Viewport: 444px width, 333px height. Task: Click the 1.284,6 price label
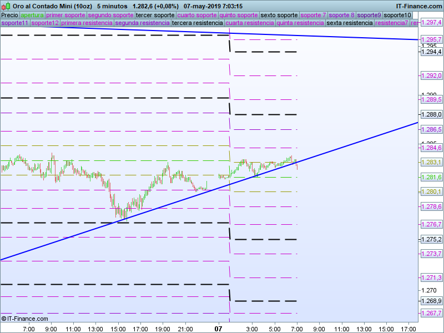click(x=431, y=148)
